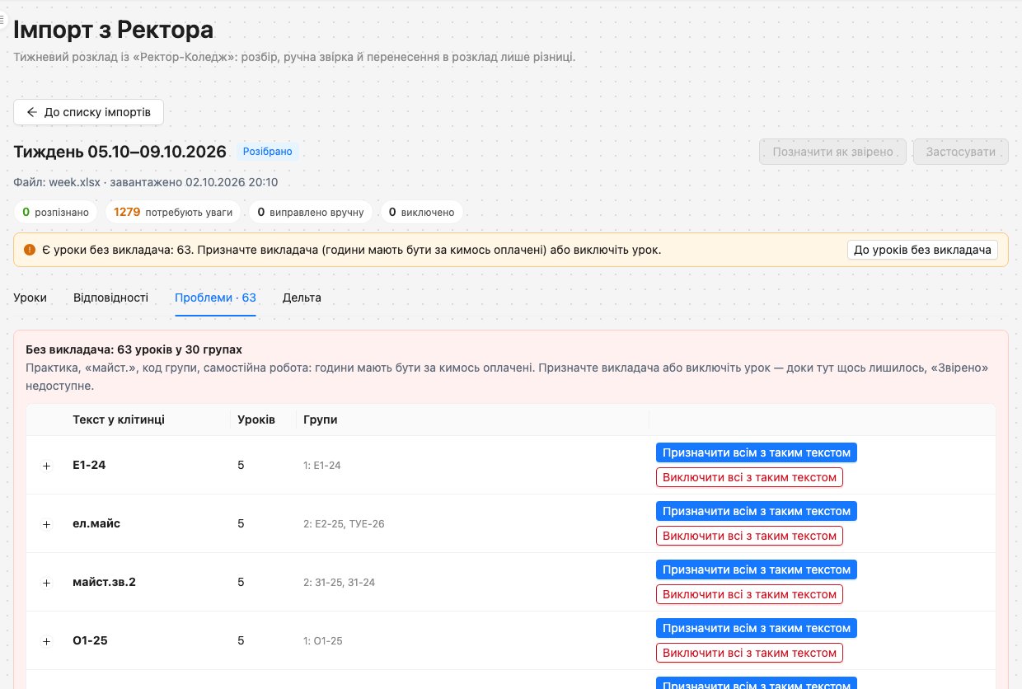The width and height of the screenshot is (1022, 689).
Task: Click the orange warning icon in the alert
Action: click(30, 249)
